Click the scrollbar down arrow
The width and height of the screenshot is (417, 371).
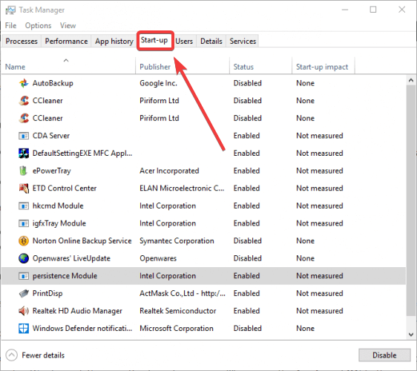coord(411,335)
